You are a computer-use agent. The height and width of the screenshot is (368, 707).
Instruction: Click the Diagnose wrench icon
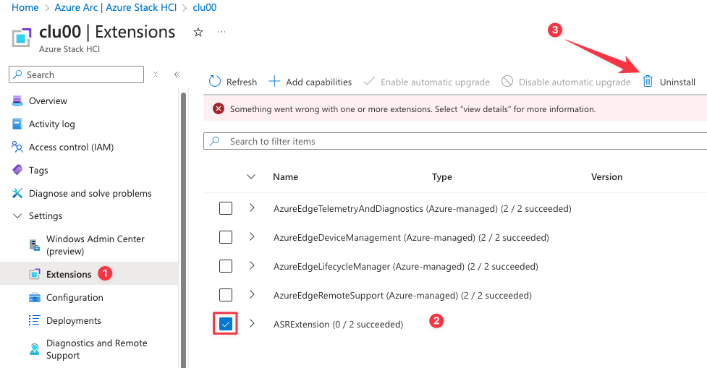tap(17, 193)
